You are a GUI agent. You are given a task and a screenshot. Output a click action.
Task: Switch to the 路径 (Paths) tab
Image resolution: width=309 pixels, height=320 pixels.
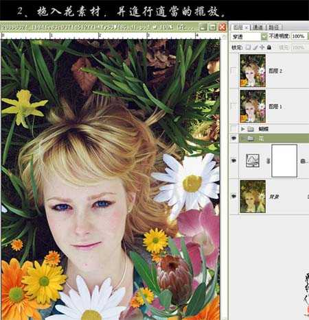coord(274,27)
